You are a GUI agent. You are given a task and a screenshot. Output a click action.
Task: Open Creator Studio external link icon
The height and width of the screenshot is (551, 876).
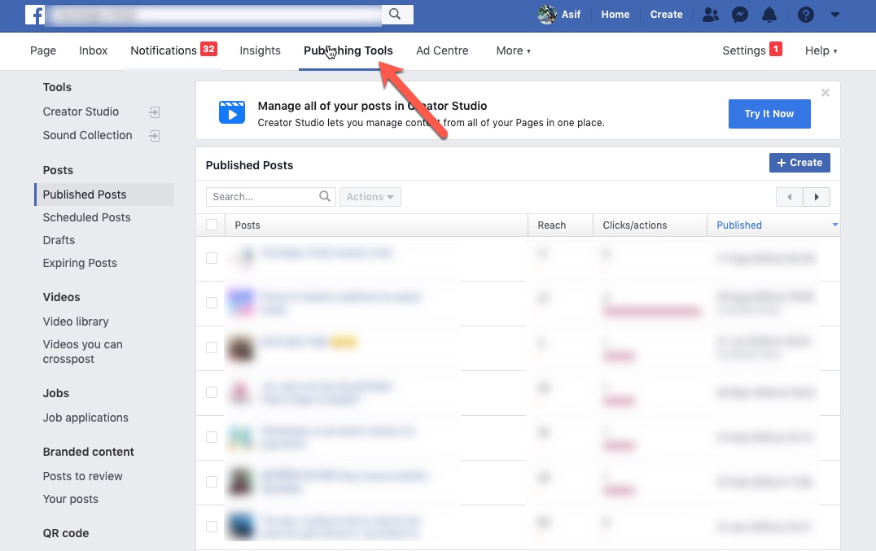point(155,112)
